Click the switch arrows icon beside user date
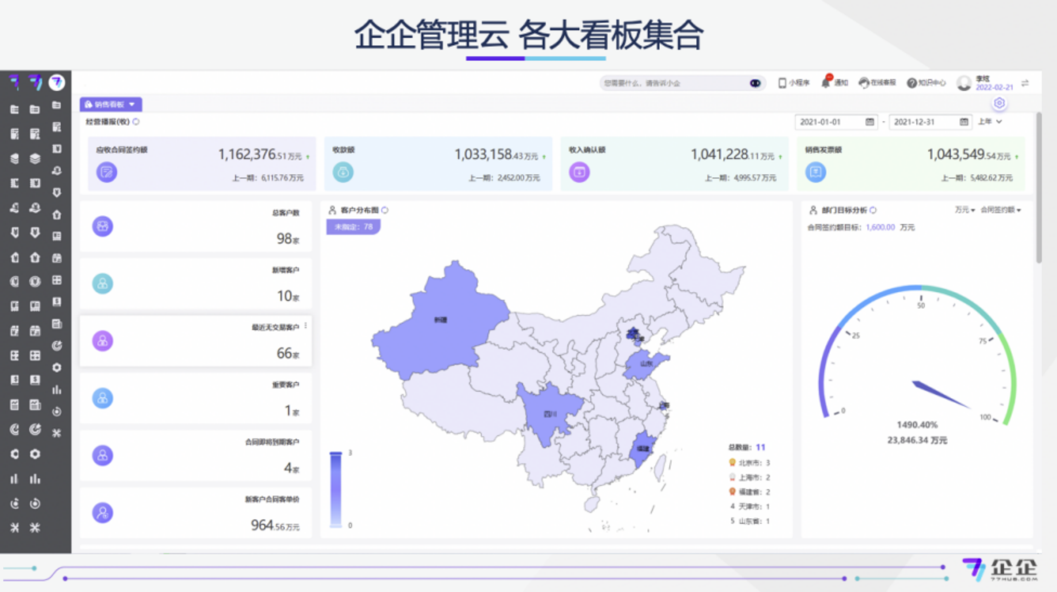This screenshot has width=1057, height=592. 1025,83
